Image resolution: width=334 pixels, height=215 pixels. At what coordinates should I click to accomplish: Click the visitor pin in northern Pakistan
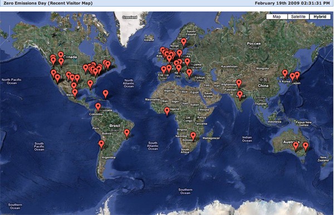tap(239, 84)
